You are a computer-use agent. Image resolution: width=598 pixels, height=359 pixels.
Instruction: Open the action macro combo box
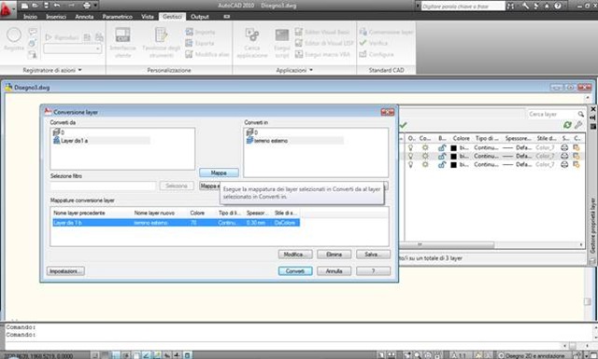pyautogui.click(x=73, y=48)
